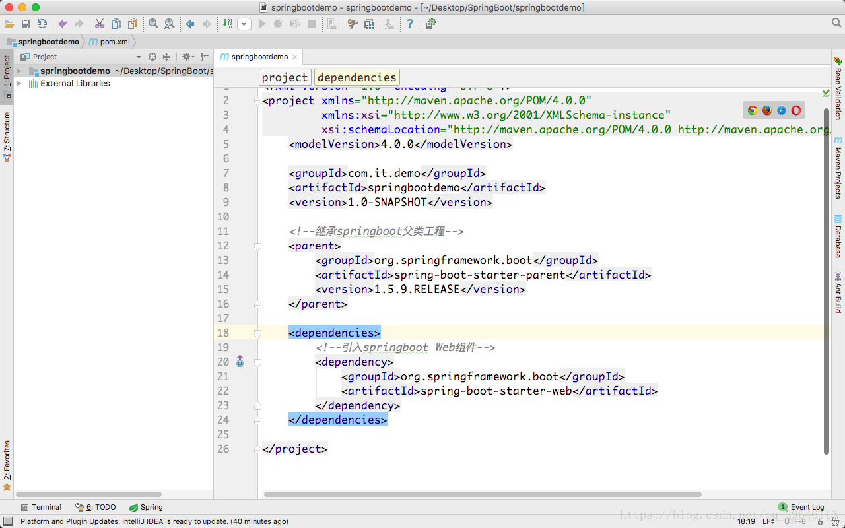Click the Copy icon in toolbar
This screenshot has width=845, height=528.
click(116, 24)
